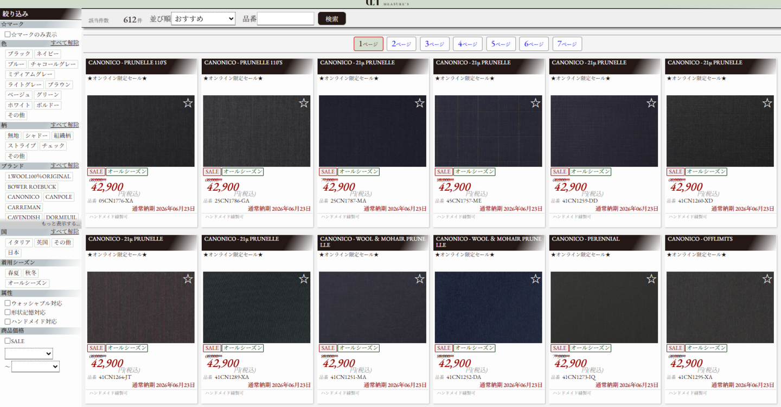Image resolution: width=781 pixels, height=407 pixels.
Task: Click the 品番 product number input field
Action: coord(285,19)
